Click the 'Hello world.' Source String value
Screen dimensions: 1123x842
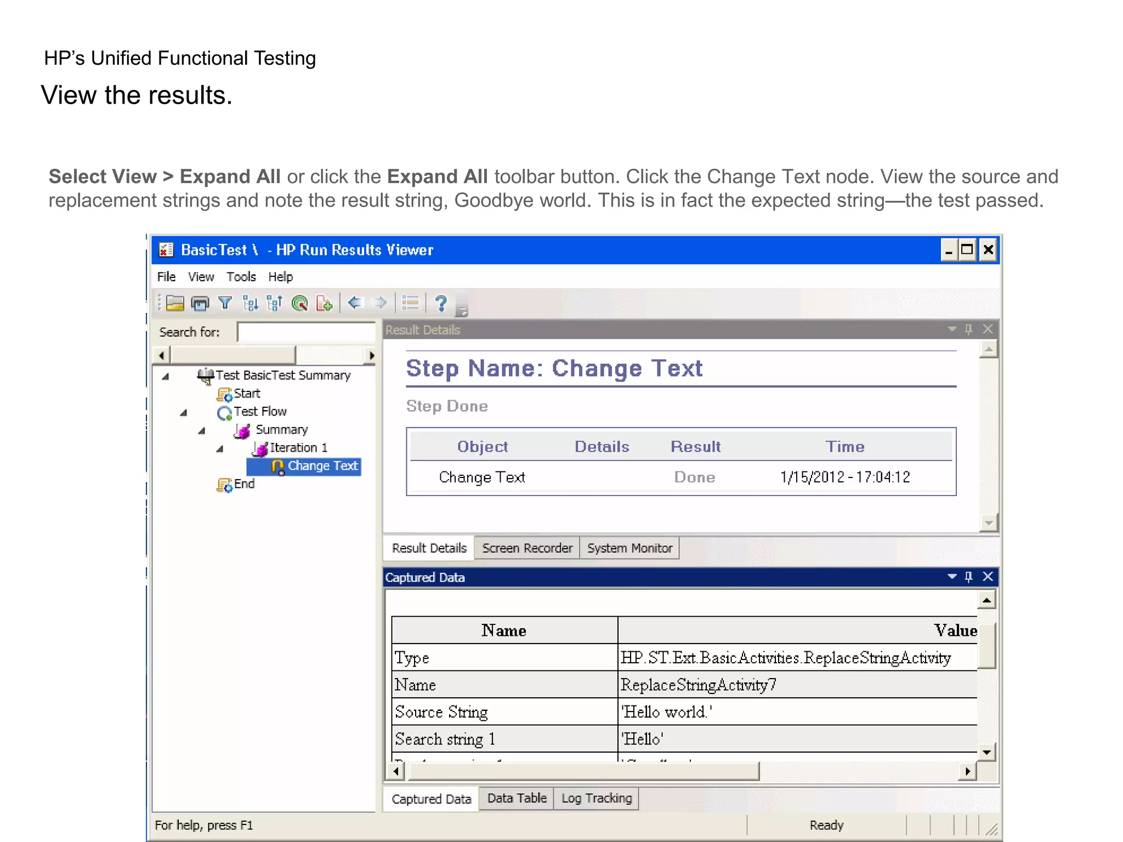[x=666, y=712]
